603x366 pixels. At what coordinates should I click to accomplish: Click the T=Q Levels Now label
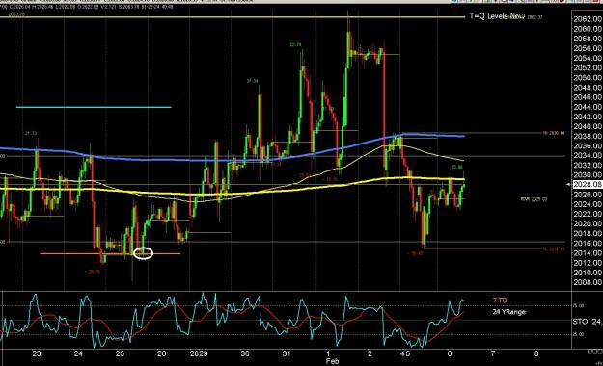pyautogui.click(x=497, y=16)
